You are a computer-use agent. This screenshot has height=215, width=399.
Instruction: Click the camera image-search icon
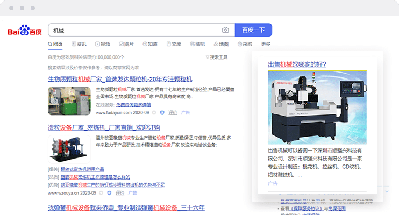point(226,30)
